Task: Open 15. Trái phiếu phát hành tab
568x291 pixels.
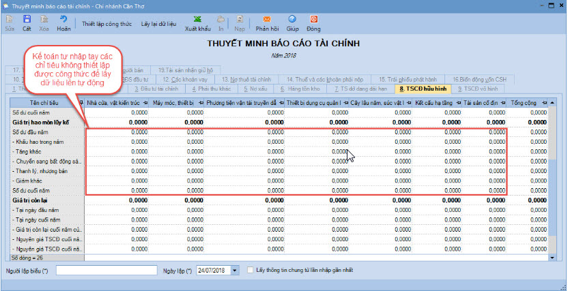Action: [x=408, y=79]
